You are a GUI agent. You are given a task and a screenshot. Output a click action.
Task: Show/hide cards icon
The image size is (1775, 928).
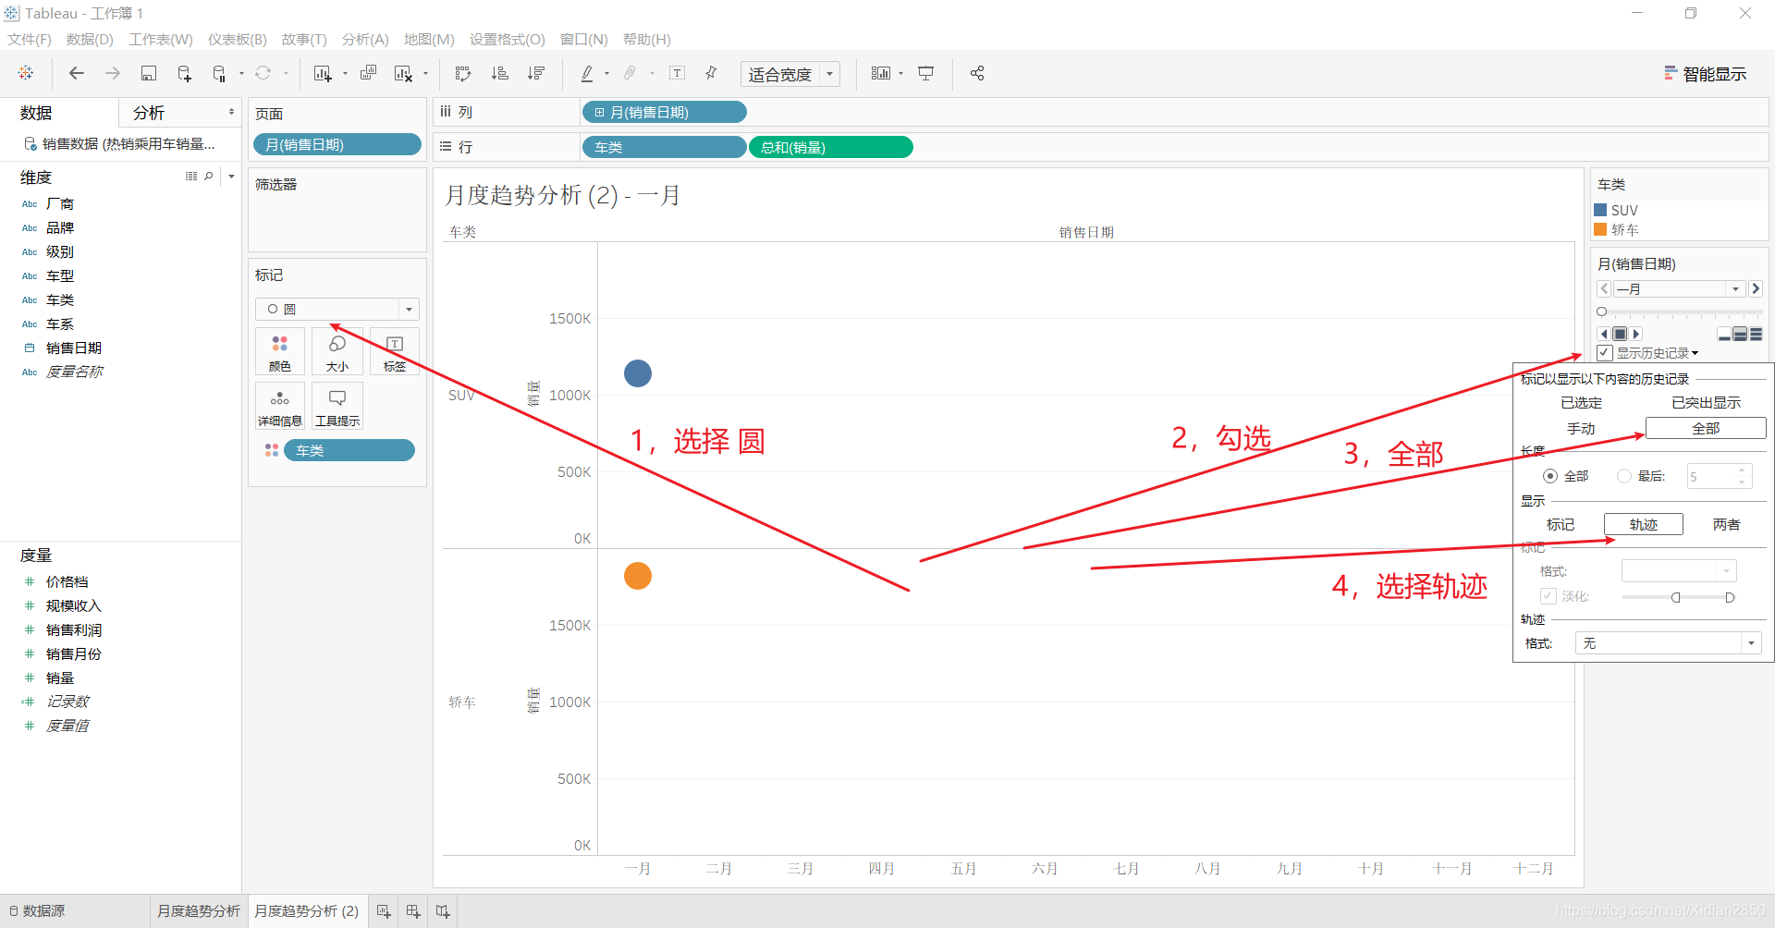click(x=881, y=73)
